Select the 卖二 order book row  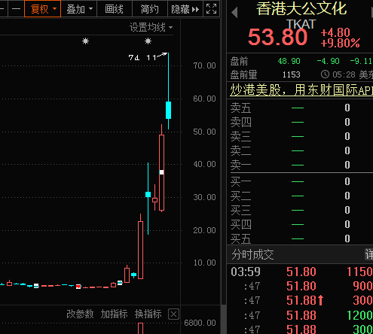coord(300,151)
